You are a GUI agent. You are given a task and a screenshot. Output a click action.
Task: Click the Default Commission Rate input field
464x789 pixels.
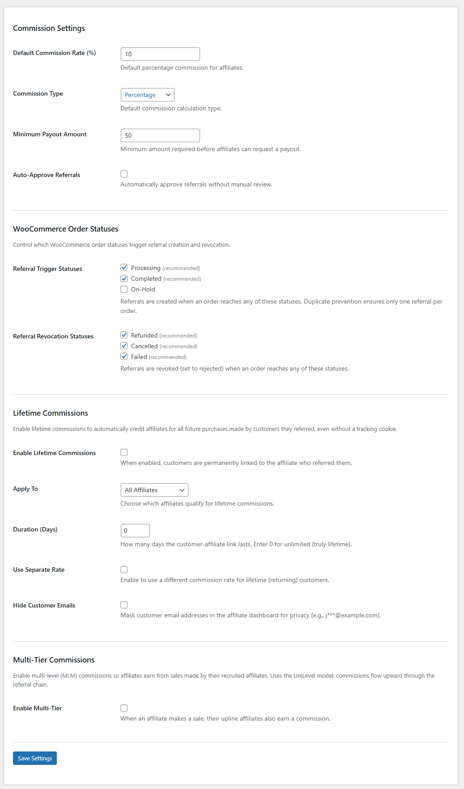(x=160, y=54)
